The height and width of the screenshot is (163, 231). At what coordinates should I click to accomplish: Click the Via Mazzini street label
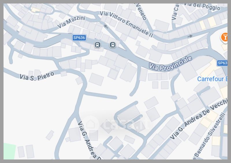(x=71, y=22)
